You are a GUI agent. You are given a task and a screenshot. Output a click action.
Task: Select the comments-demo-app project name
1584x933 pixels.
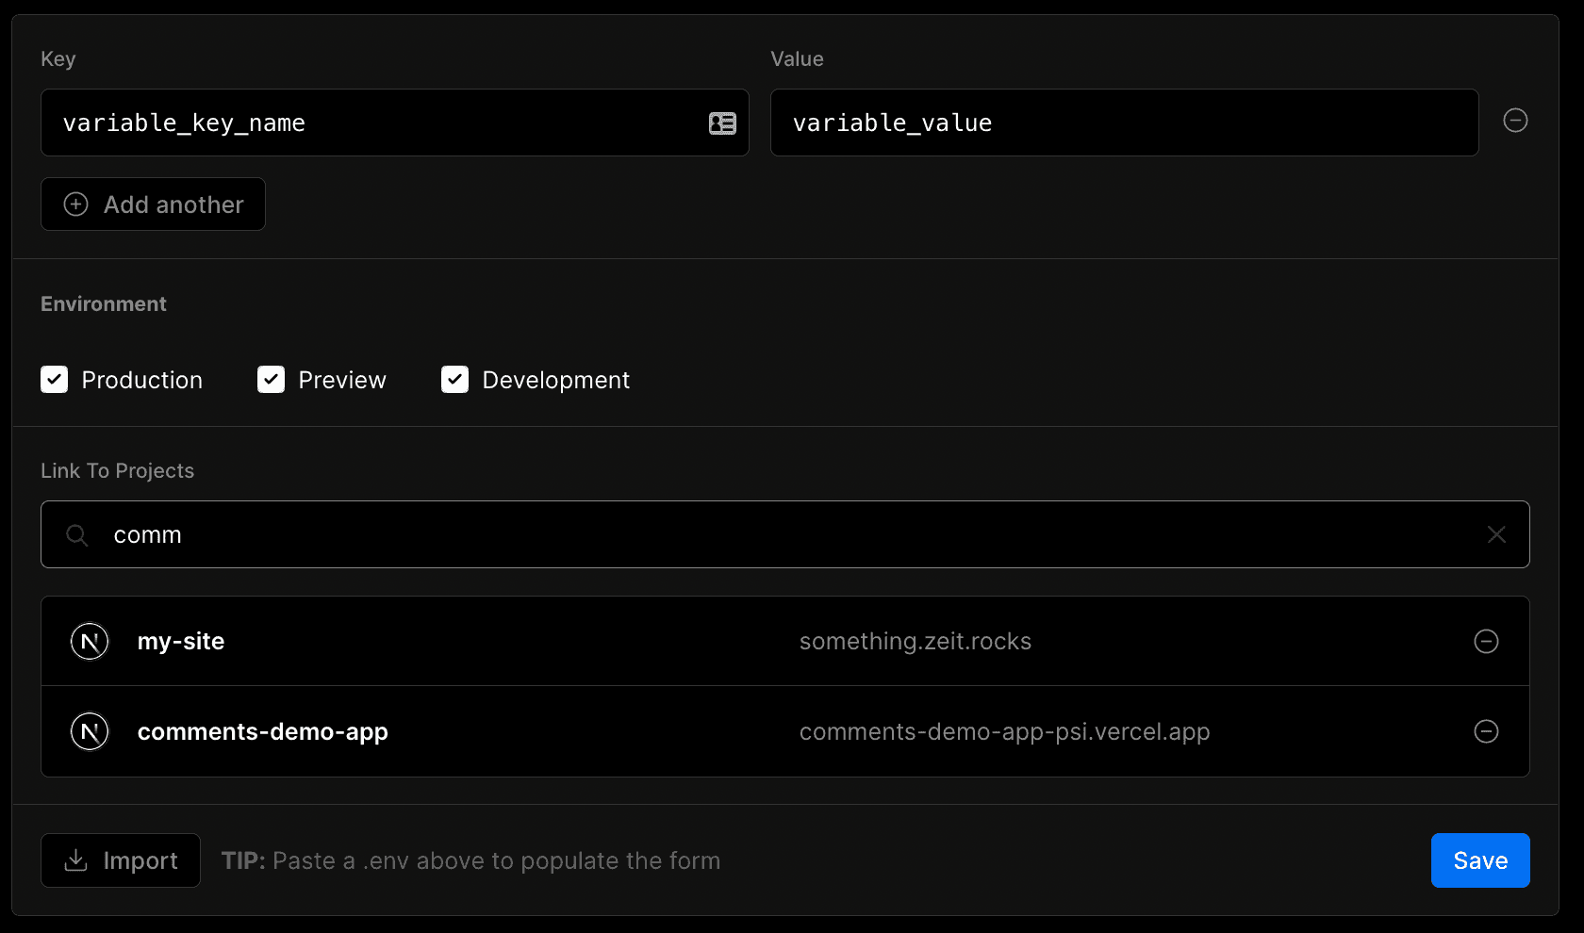coord(263,732)
